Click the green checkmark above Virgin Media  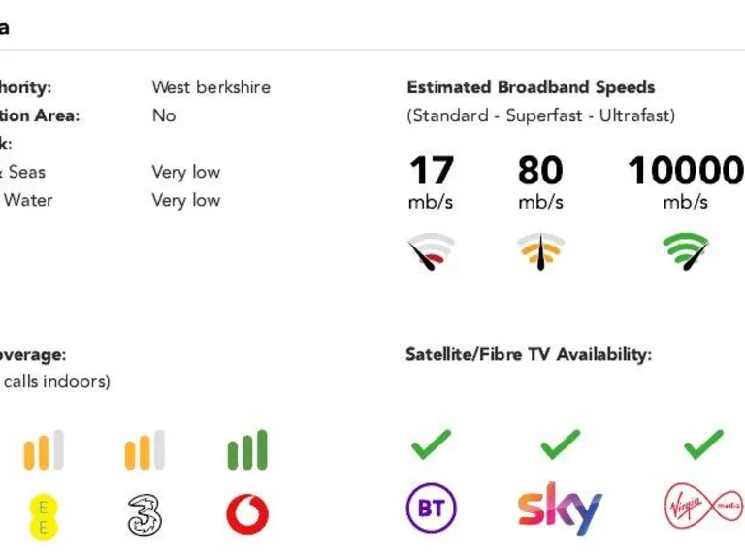tap(703, 444)
